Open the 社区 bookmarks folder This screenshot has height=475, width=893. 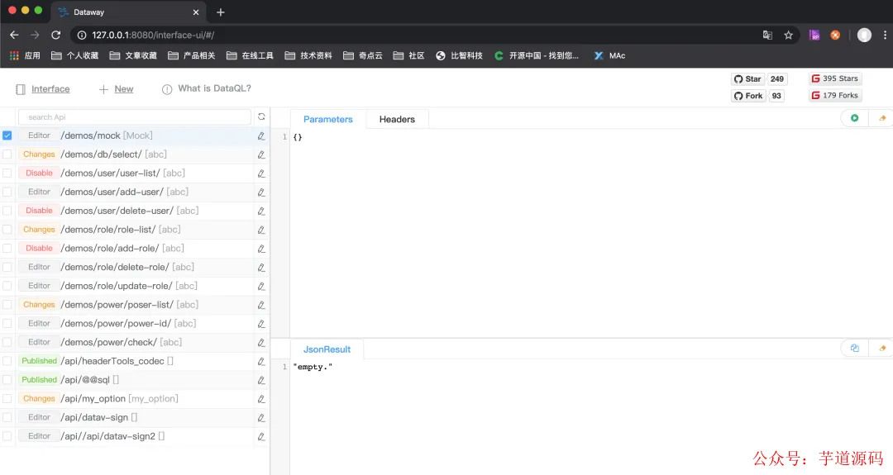tap(409, 55)
